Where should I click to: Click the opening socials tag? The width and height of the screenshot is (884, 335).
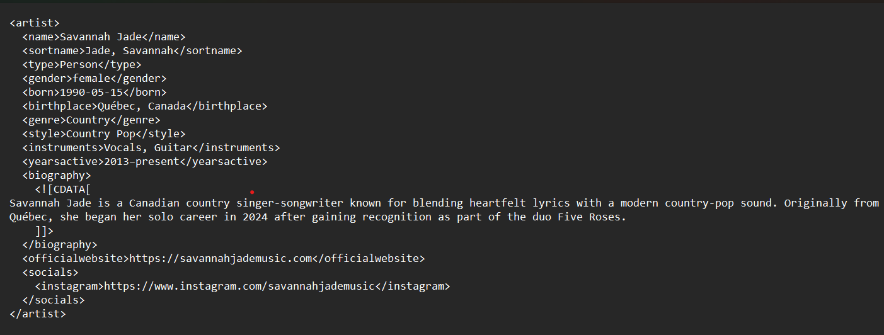(50, 273)
